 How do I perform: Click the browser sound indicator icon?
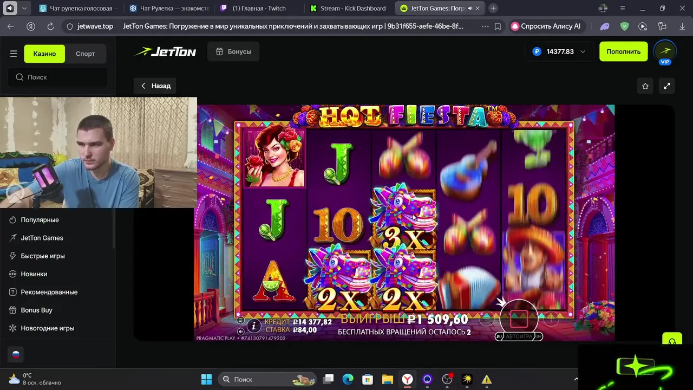click(x=10, y=8)
